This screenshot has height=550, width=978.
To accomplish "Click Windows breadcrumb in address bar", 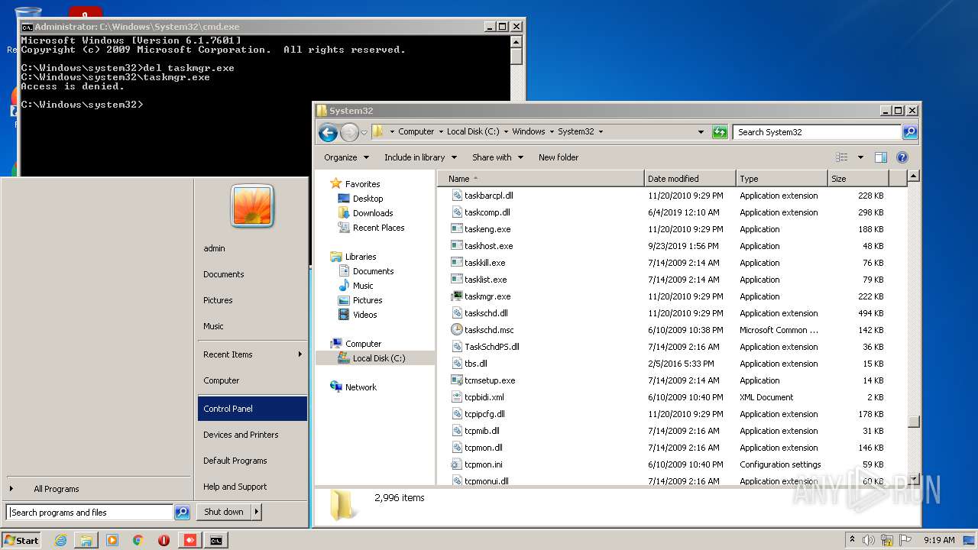I will pos(528,131).
